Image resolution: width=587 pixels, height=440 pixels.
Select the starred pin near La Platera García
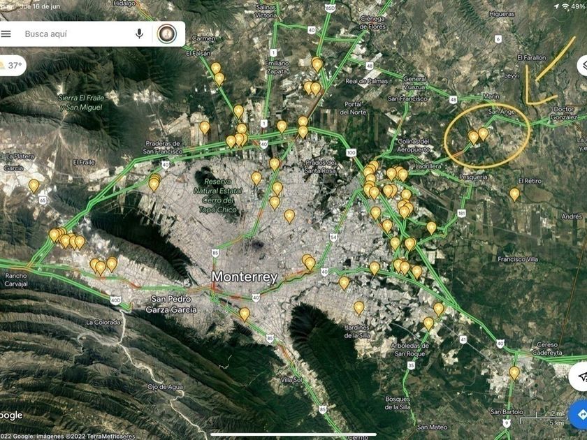click(34, 186)
